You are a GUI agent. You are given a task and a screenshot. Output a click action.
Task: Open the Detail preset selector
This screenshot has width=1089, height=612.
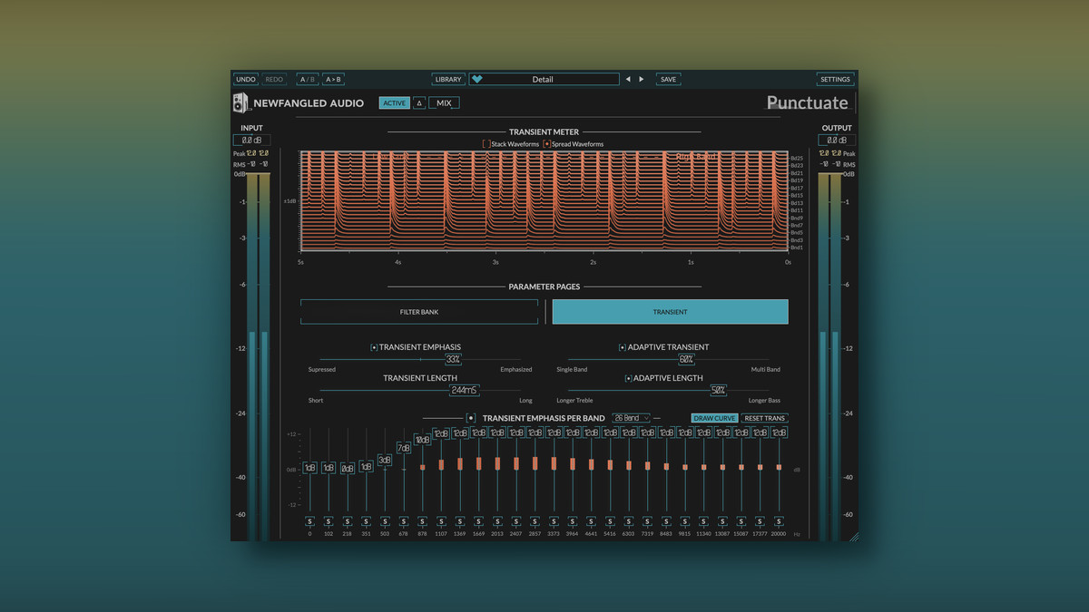(543, 79)
